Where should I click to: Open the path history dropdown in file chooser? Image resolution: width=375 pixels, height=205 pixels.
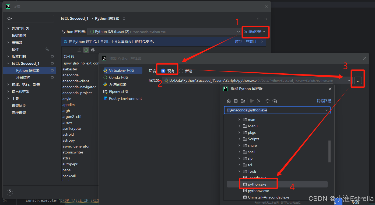click(x=327, y=110)
